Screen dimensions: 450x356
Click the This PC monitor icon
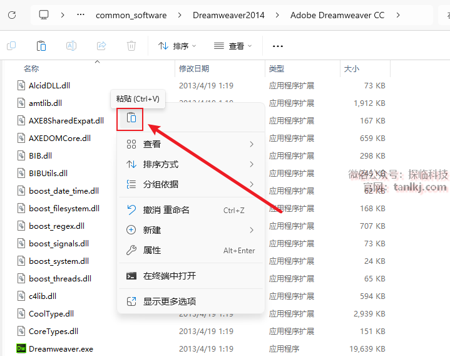coord(44,15)
